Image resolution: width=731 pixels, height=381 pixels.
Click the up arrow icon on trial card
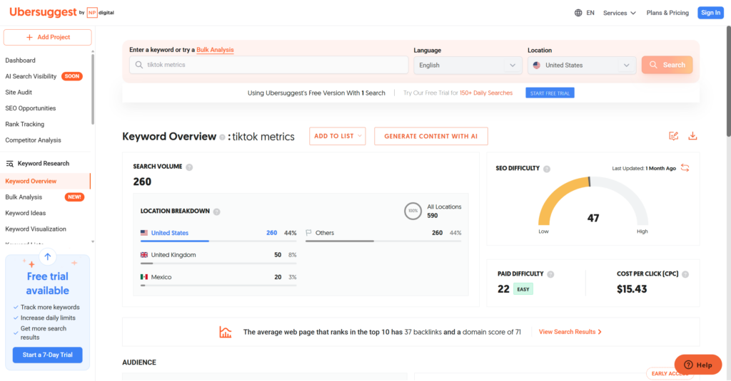48,257
